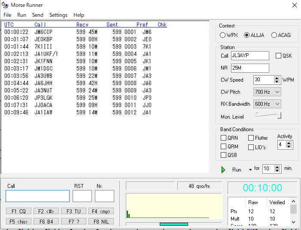Click the run duration field showing 10
The image size is (301, 230).
(x=268, y=169)
